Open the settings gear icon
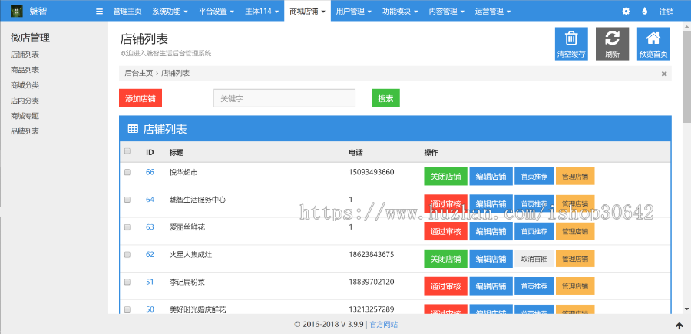Viewport: 691px width, 334px height. (x=626, y=12)
